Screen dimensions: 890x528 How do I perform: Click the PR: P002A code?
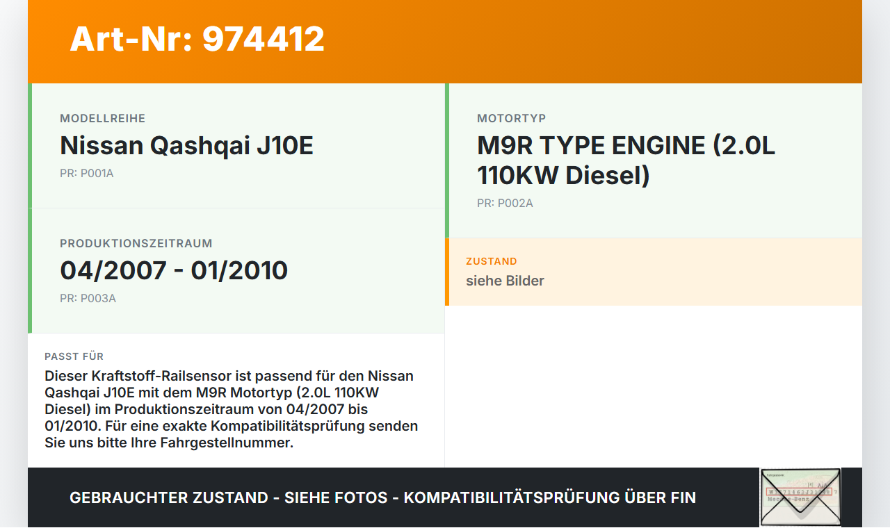pos(505,204)
